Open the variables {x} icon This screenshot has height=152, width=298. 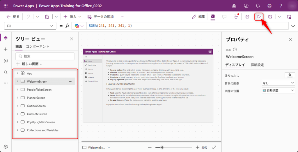pos(6,61)
